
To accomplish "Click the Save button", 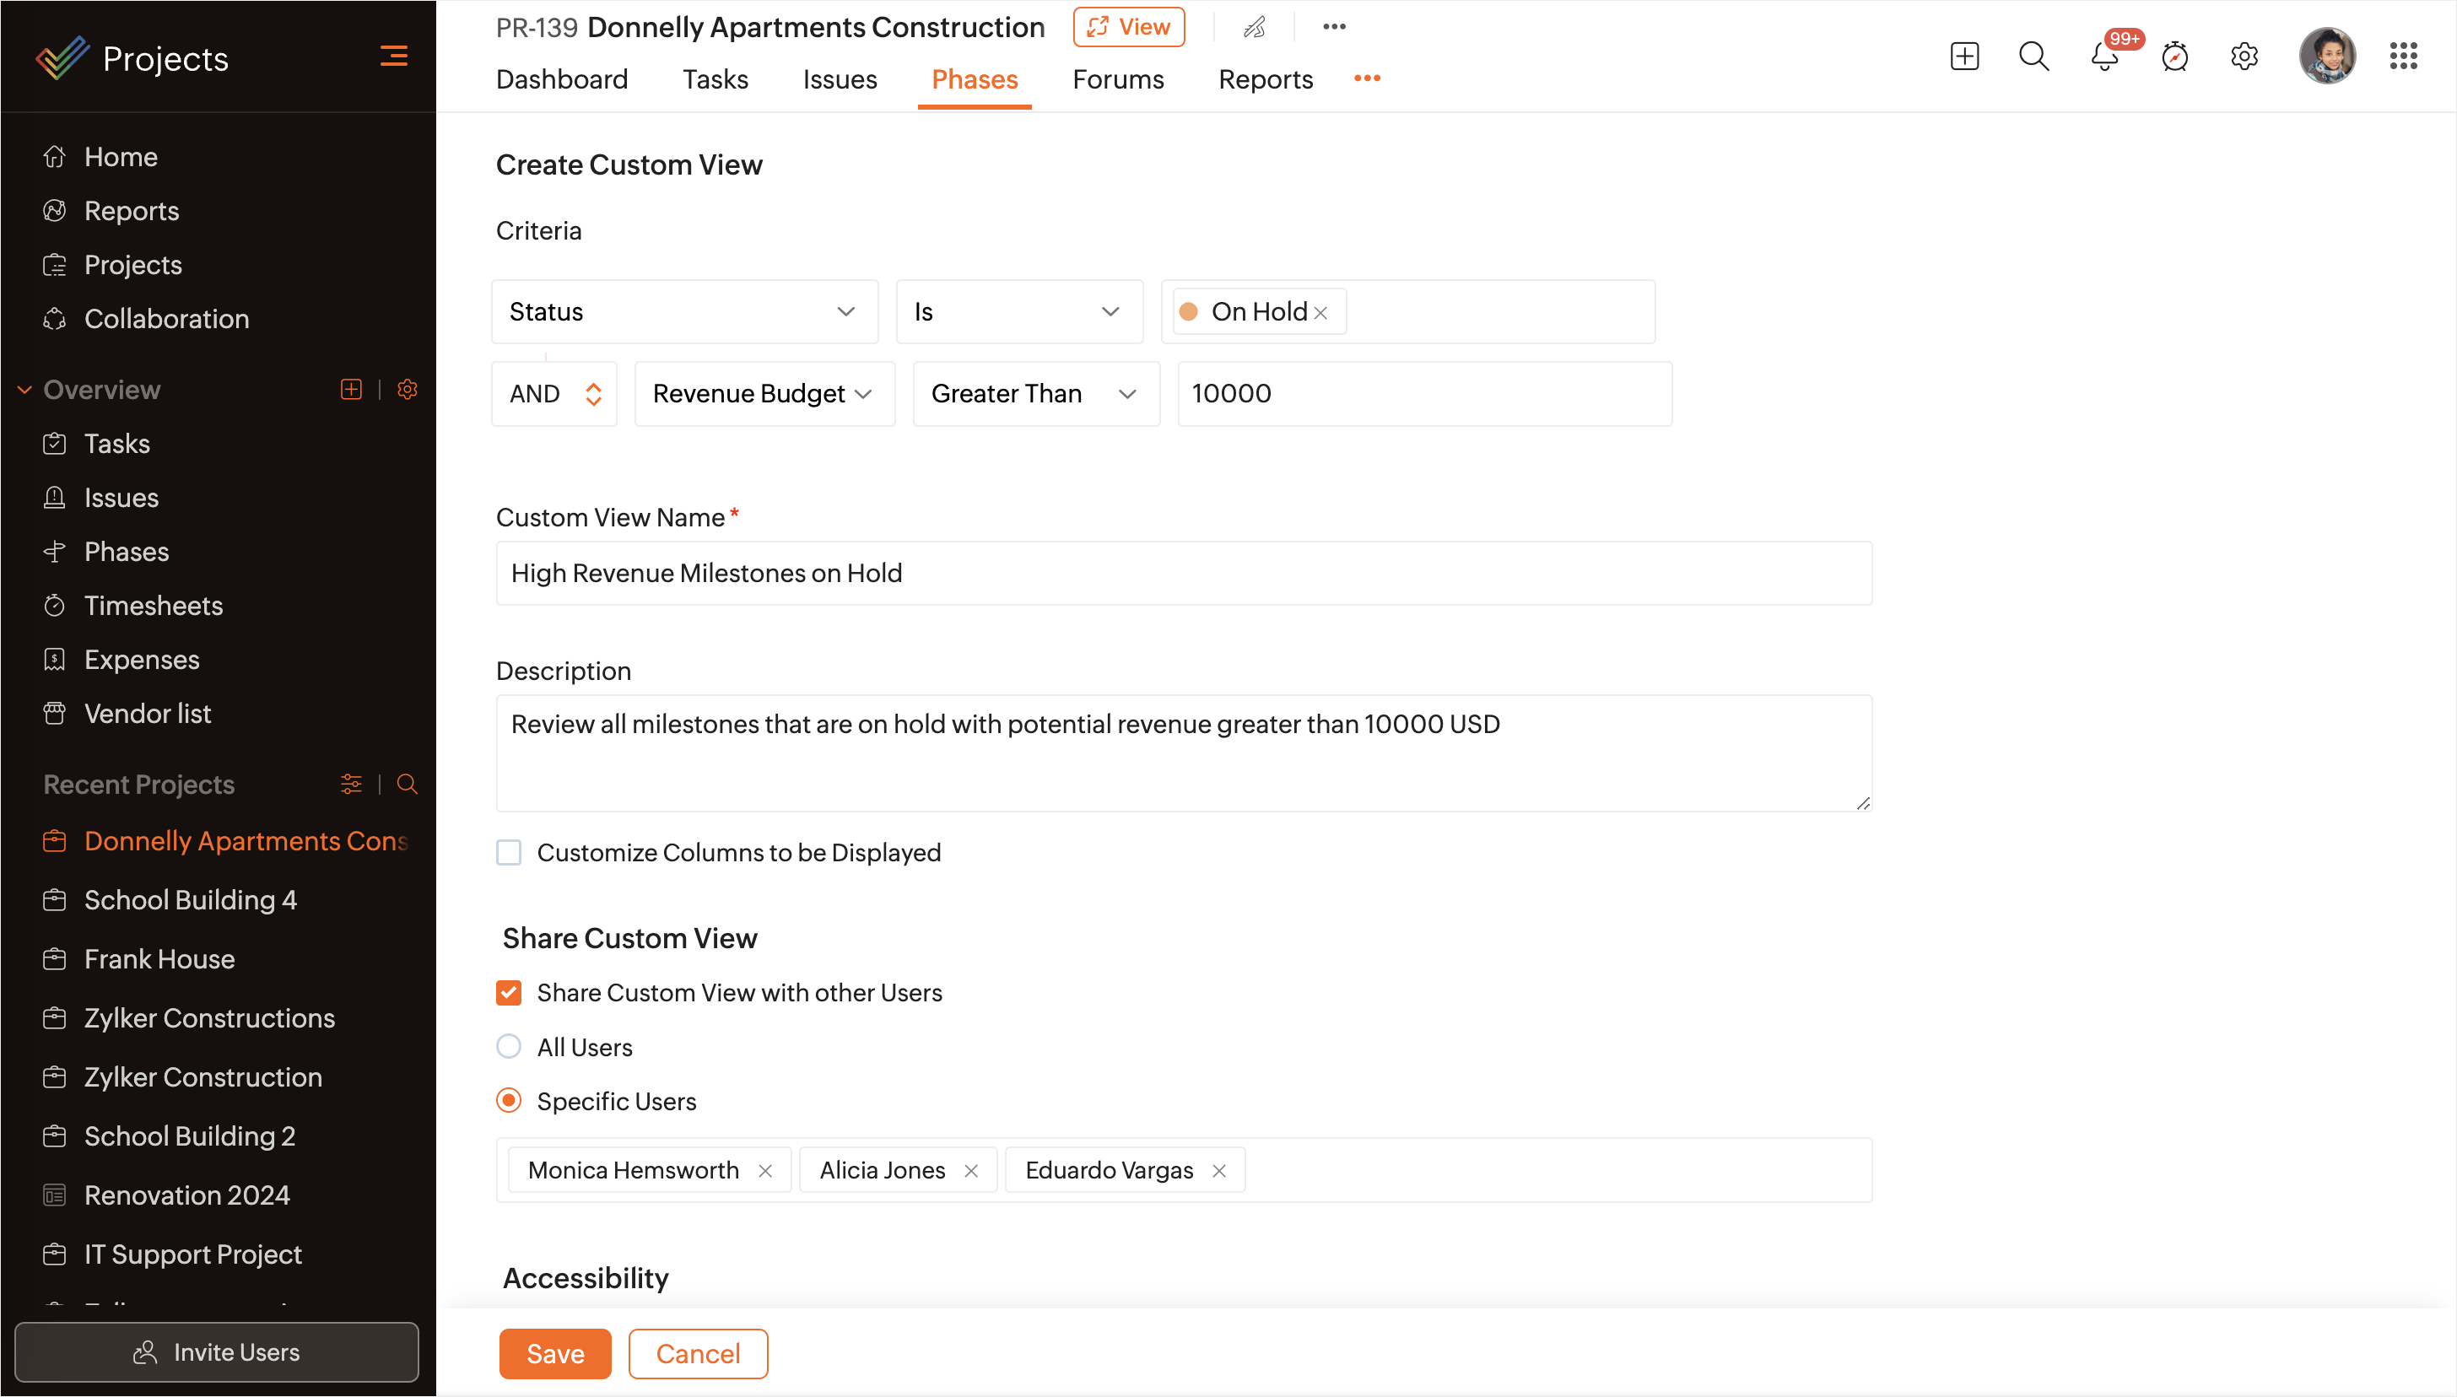I will coord(554,1353).
